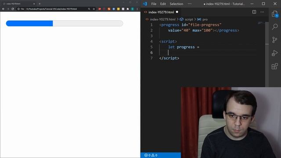This screenshot has width=281, height=158.
Task: Click the "progress" variable on line 5
Action: pyautogui.click(x=186, y=47)
